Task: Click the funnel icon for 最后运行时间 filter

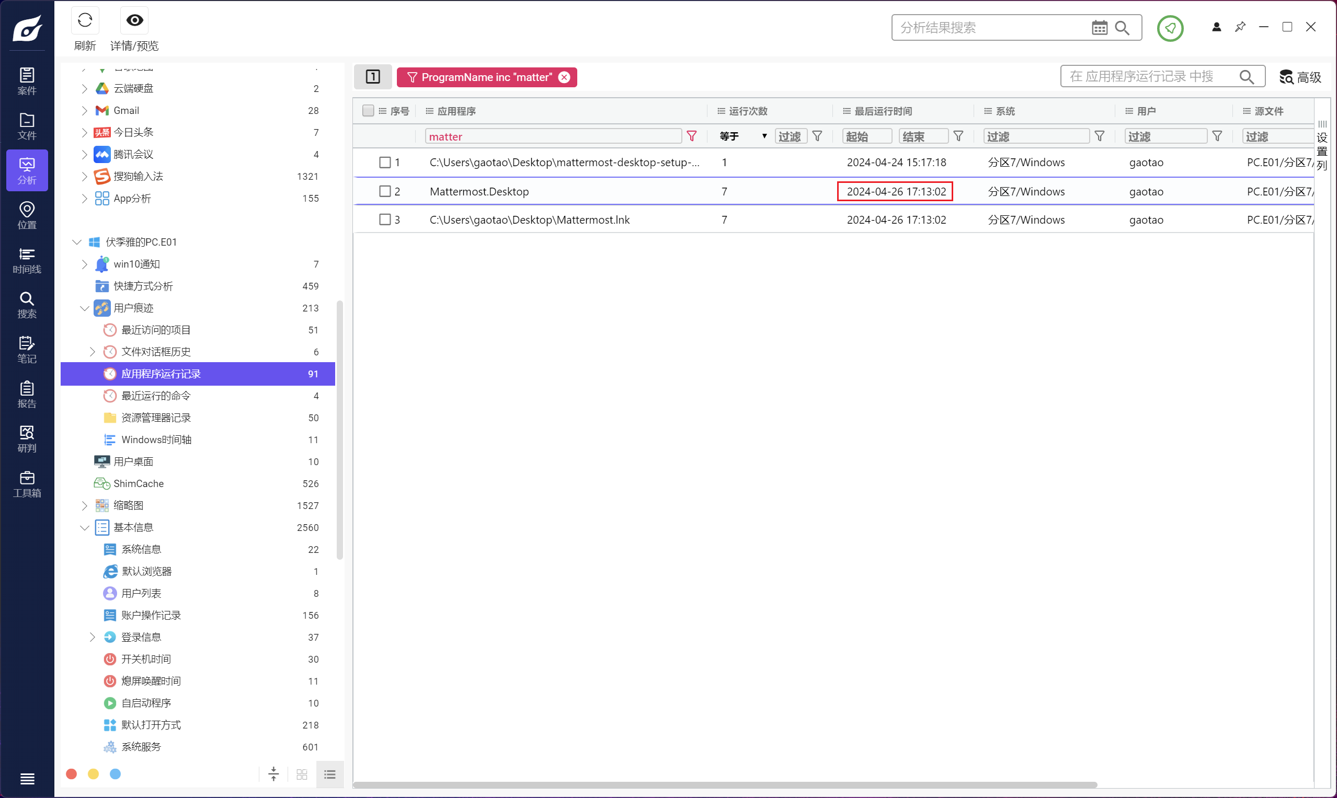Action: [x=958, y=136]
